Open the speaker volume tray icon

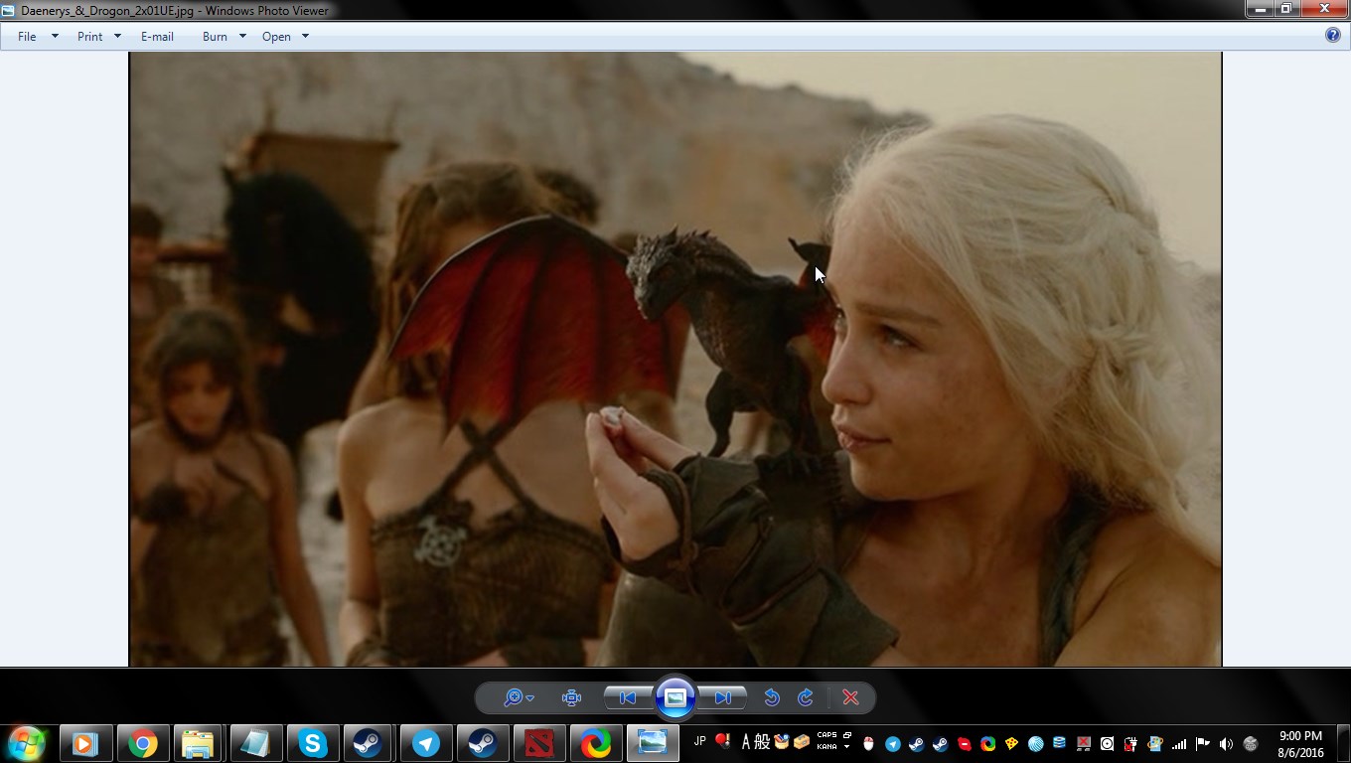click(1227, 743)
